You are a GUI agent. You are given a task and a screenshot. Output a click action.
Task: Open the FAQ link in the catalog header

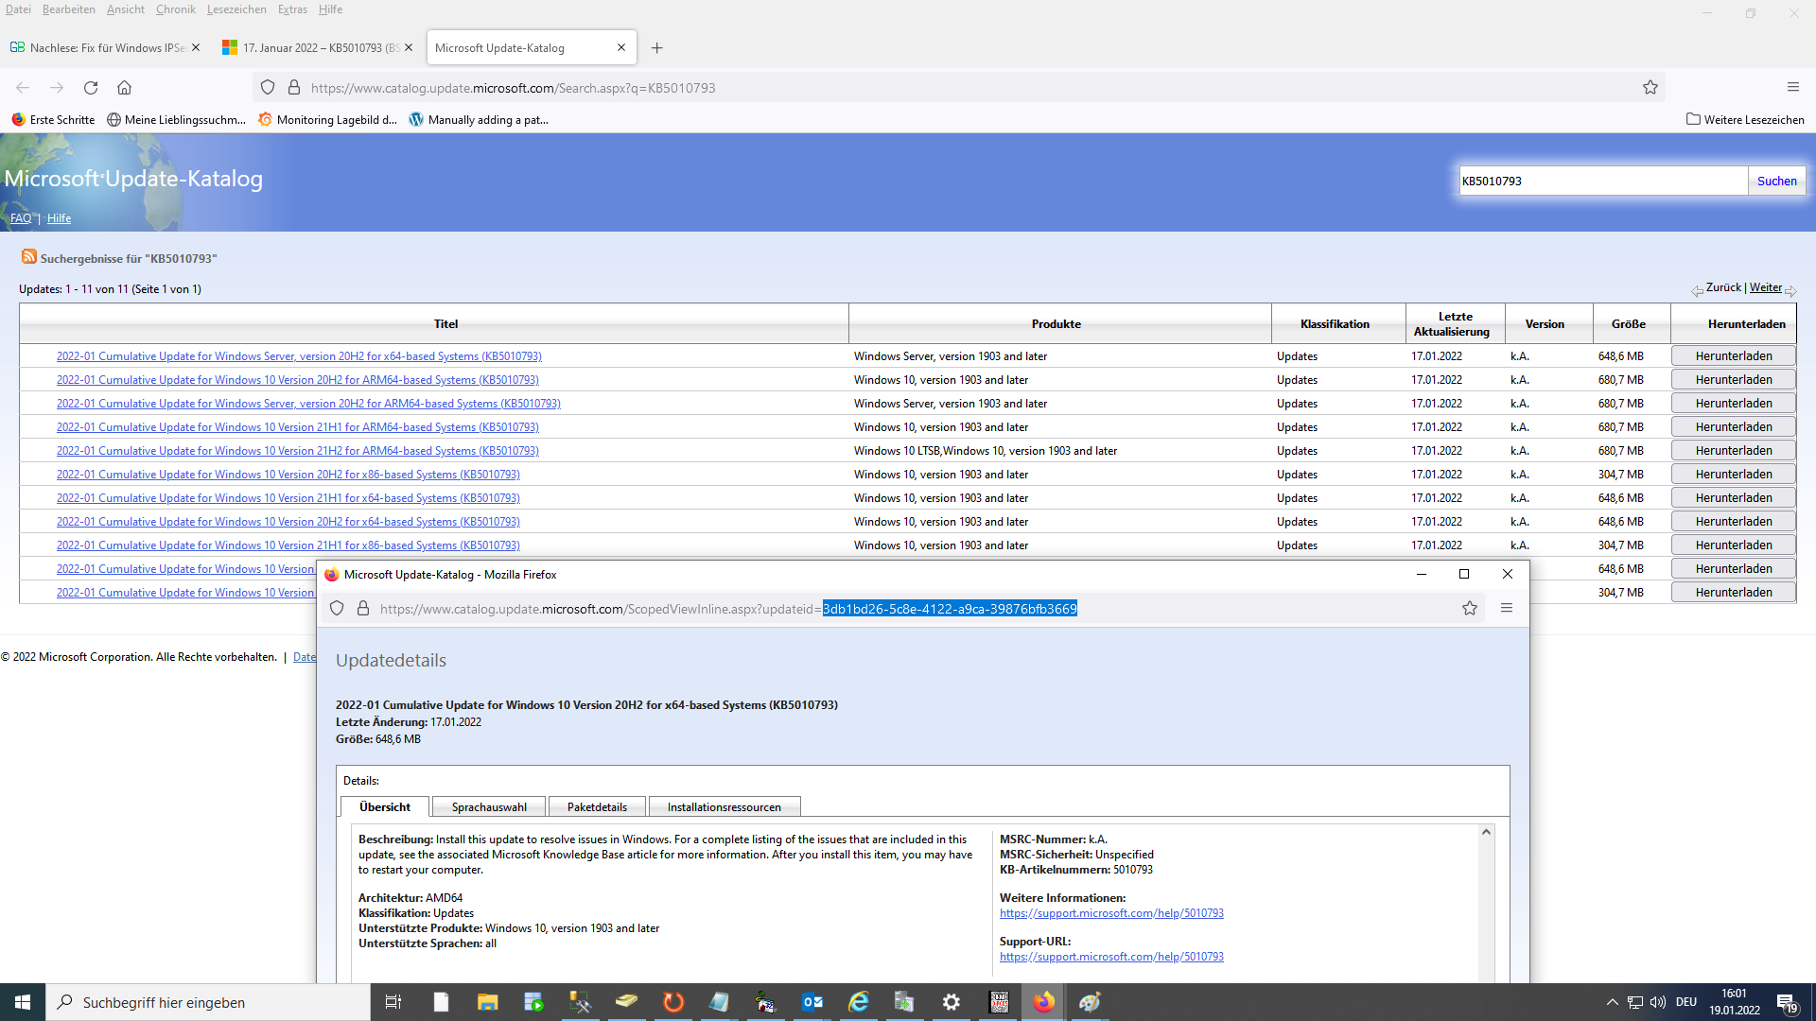pyautogui.click(x=21, y=218)
